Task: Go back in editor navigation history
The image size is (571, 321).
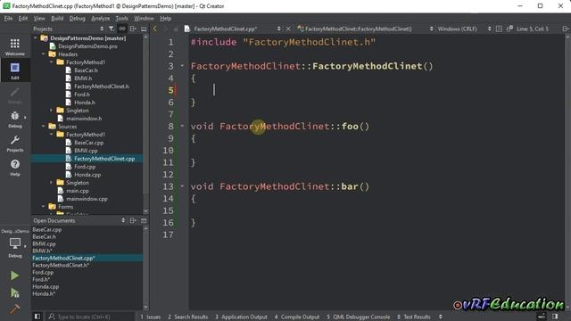Action: click(154, 29)
